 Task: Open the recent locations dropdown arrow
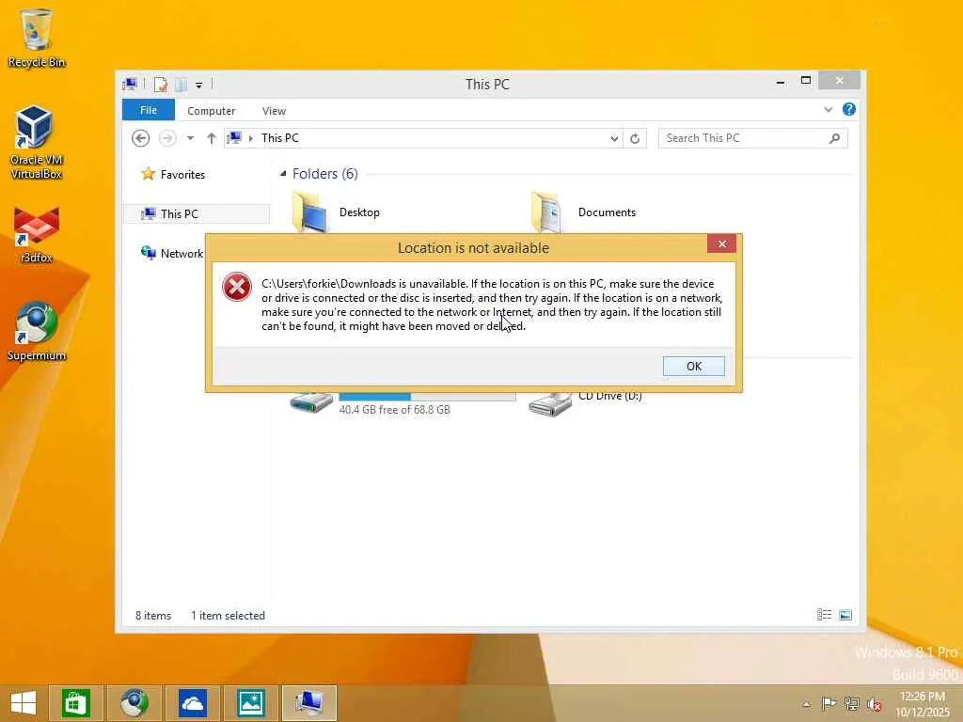point(190,138)
